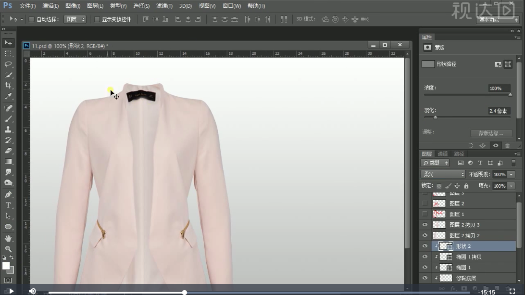Viewport: 525px width, 295px height.
Task: Select the Move tool in the toolbox
Action: point(8,42)
